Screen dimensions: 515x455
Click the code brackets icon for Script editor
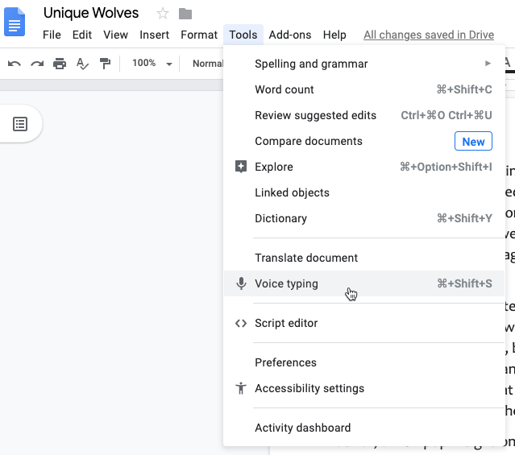click(241, 324)
